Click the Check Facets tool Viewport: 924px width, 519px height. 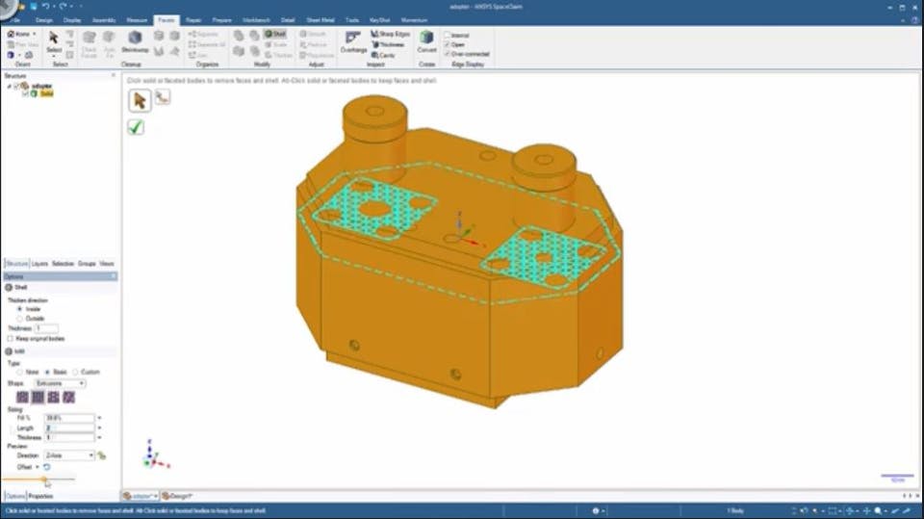point(89,43)
